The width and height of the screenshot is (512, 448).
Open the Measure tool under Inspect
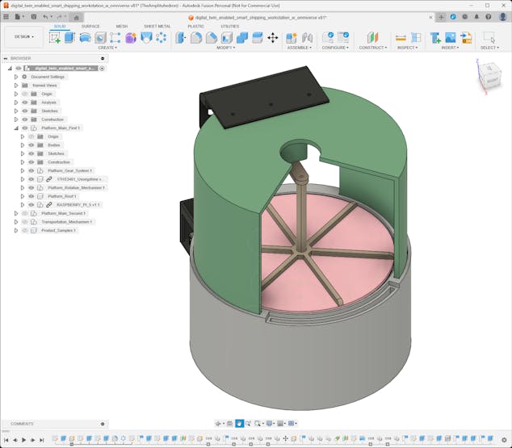[401, 37]
